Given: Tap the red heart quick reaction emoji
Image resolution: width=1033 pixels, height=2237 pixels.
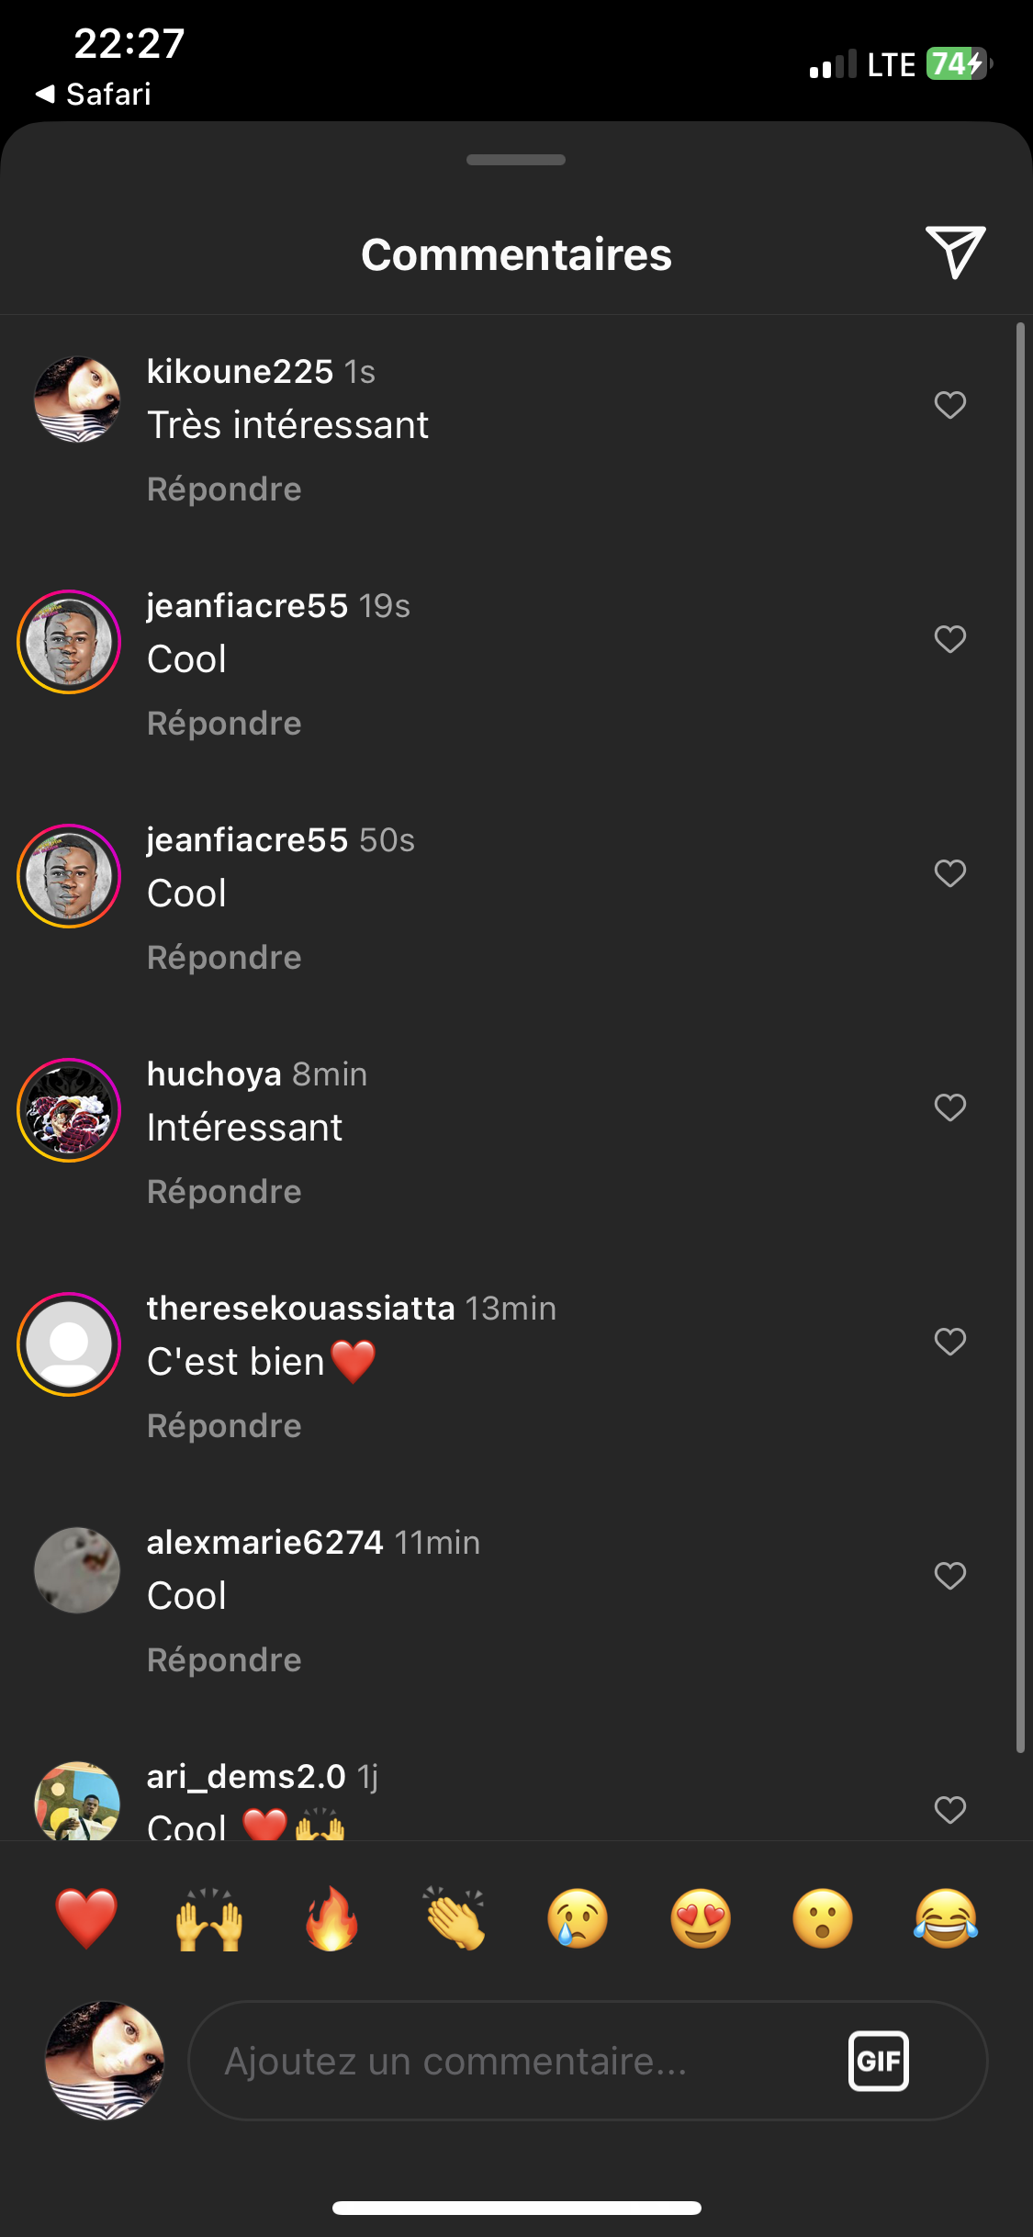Looking at the screenshot, I should [x=86, y=1918].
